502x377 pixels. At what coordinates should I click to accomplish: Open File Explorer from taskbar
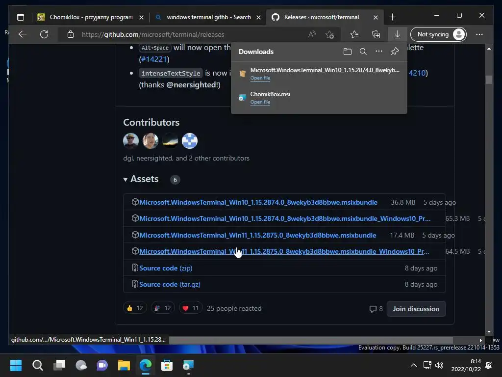pyautogui.click(x=124, y=365)
